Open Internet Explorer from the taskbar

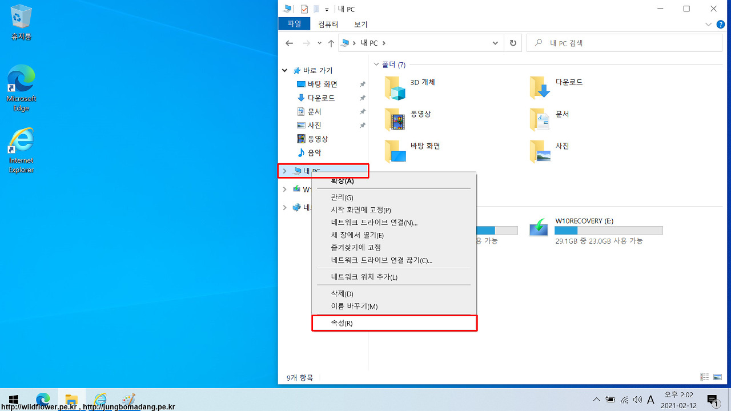point(101,400)
